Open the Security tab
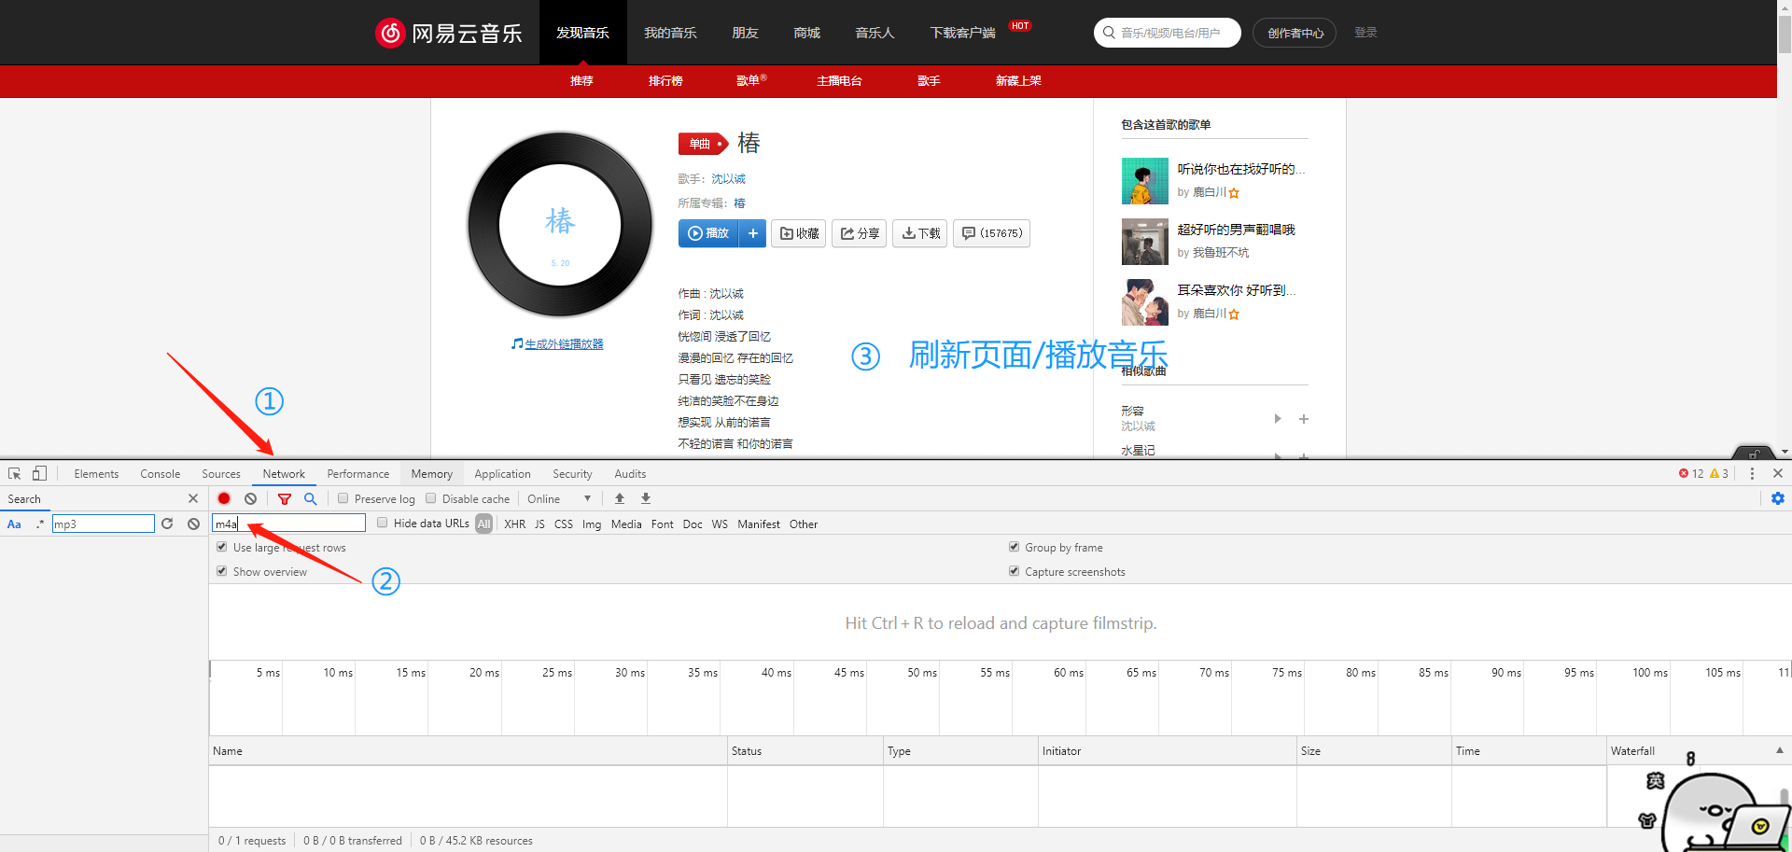1792x852 pixels. tap(572, 473)
